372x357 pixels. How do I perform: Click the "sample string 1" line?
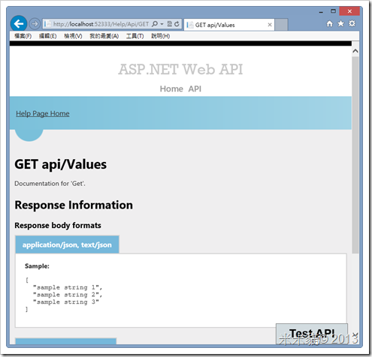pos(68,287)
